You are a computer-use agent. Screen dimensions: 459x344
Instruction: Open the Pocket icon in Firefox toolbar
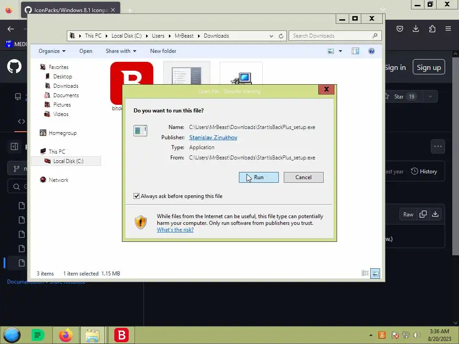click(400, 29)
